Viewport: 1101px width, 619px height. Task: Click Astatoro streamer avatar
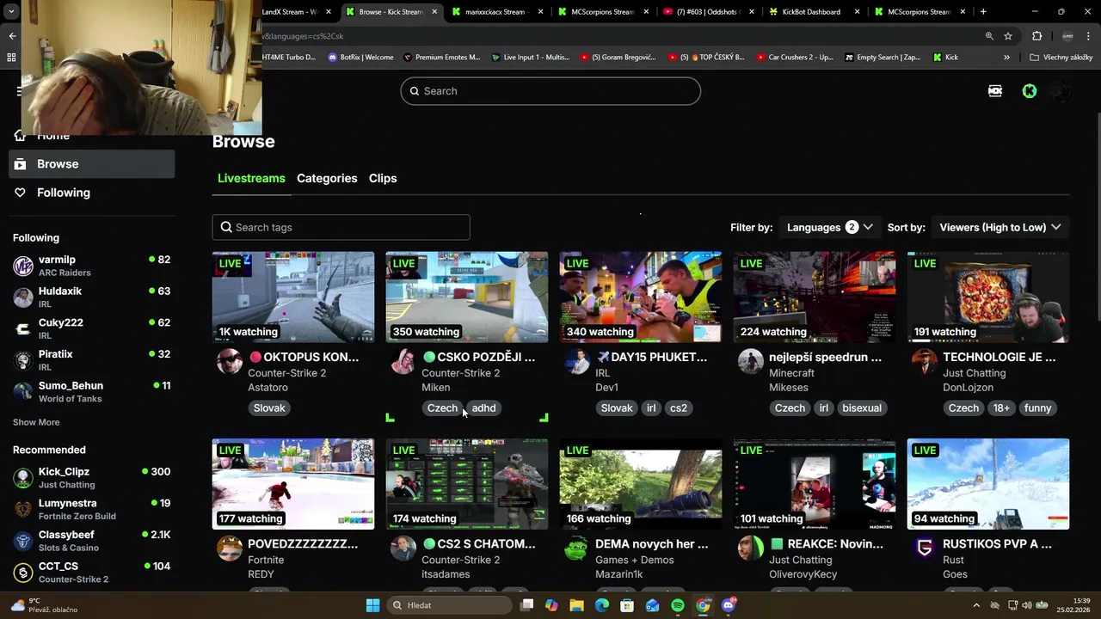(230, 361)
